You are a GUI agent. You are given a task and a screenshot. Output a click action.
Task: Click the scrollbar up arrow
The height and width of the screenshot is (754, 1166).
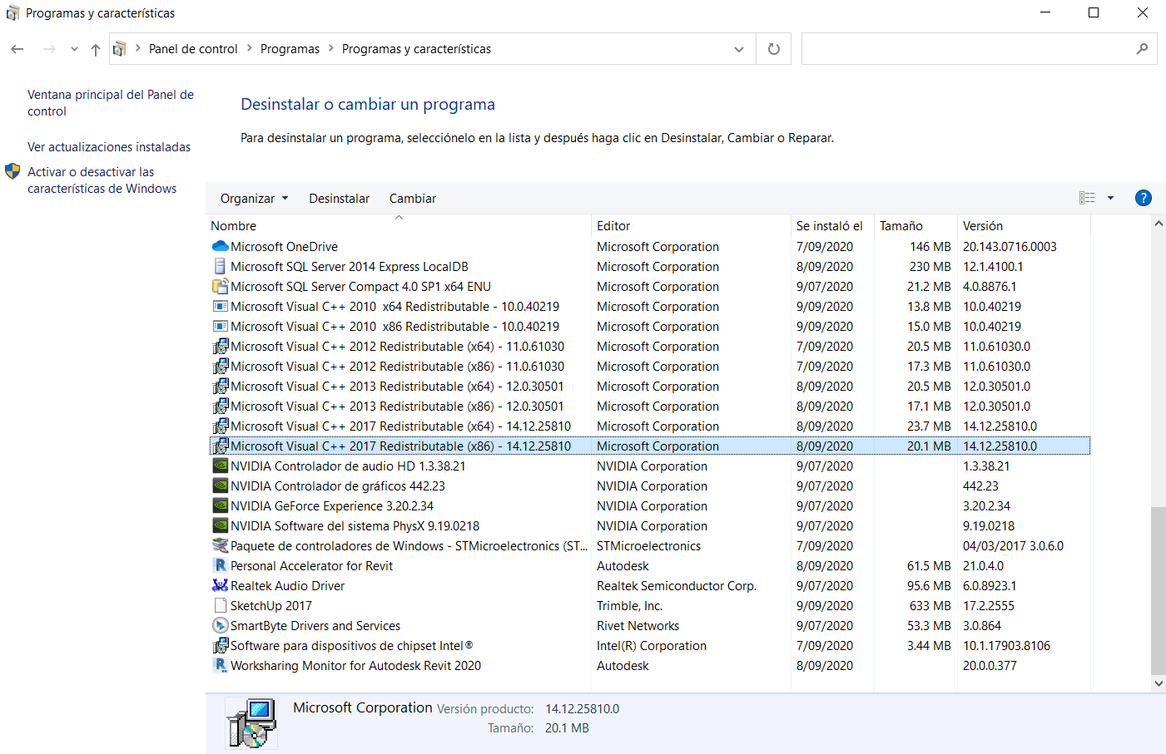tap(1159, 224)
